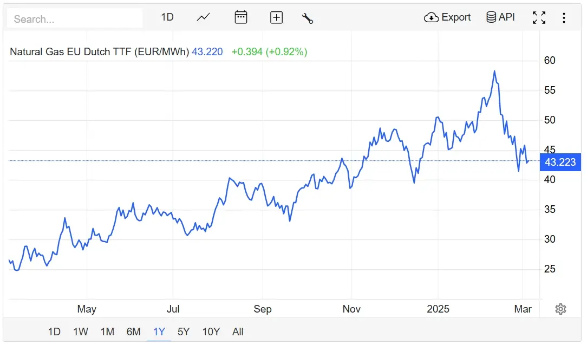587x351 pixels.
Task: Switch to the 1M time range
Action: tap(107, 332)
